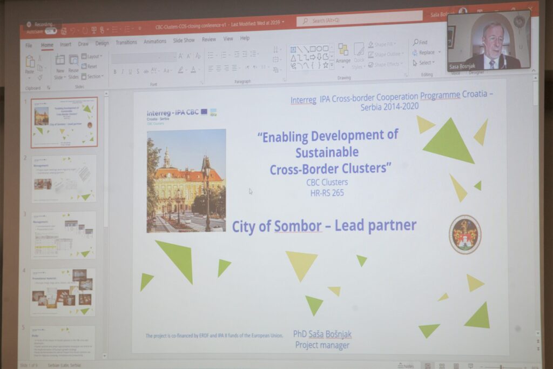Switch to Reading View in status bar
Viewport: 553px width, 369px height.
pos(456,366)
